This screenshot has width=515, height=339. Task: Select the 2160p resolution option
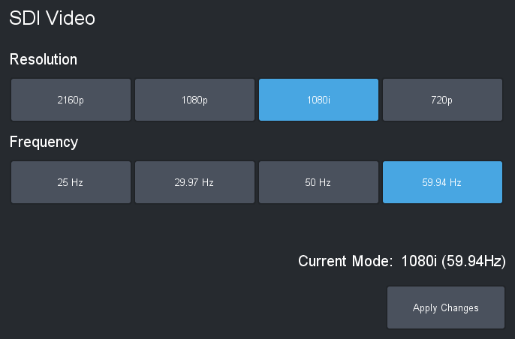coord(71,100)
